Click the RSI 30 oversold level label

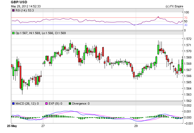pos(186,25)
